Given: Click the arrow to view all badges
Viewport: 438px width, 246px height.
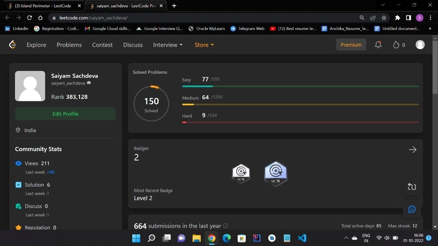Looking at the screenshot, I should 412,150.
